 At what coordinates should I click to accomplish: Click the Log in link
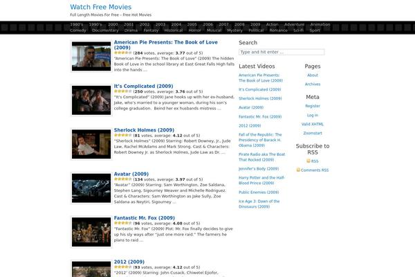[x=313, y=115]
